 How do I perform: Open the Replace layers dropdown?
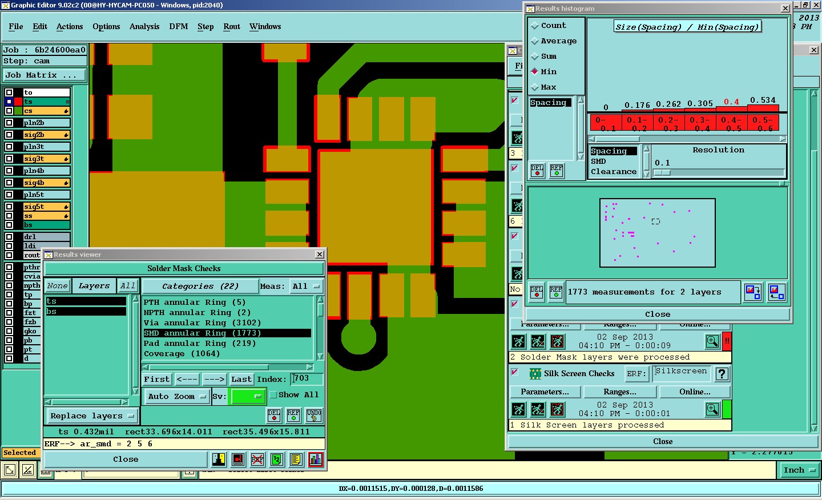[x=92, y=416]
